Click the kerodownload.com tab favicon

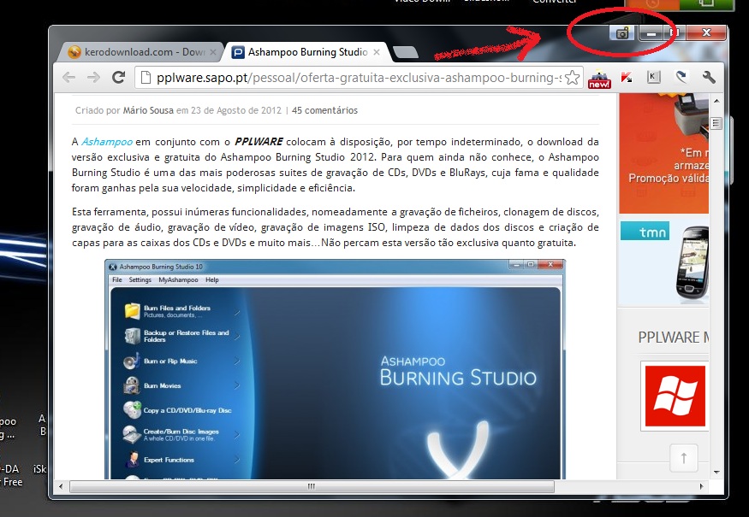pyautogui.click(x=74, y=51)
